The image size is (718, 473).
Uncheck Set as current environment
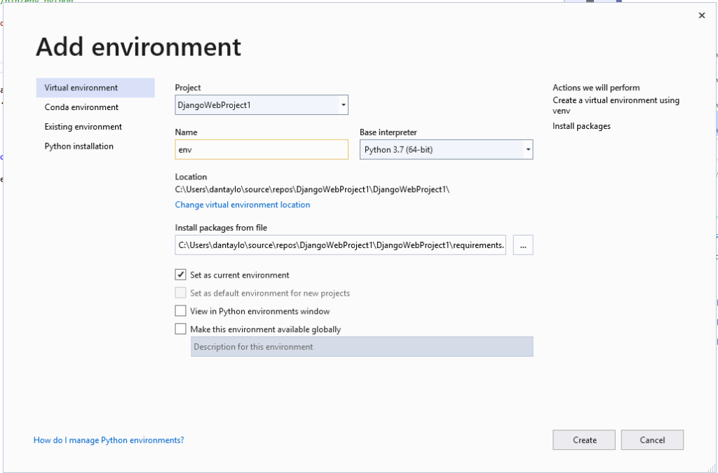coord(180,275)
